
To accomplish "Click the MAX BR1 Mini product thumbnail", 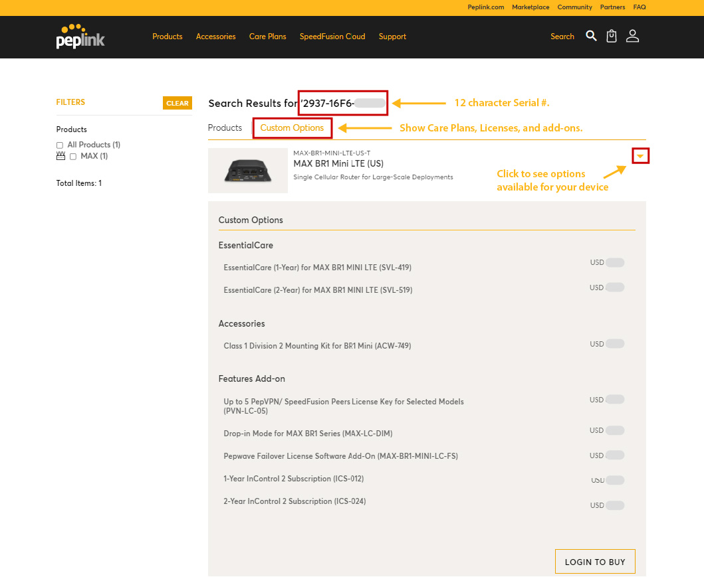I will (x=247, y=171).
